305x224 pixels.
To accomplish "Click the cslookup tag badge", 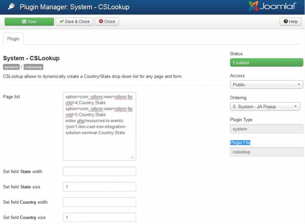I will coord(33,67).
